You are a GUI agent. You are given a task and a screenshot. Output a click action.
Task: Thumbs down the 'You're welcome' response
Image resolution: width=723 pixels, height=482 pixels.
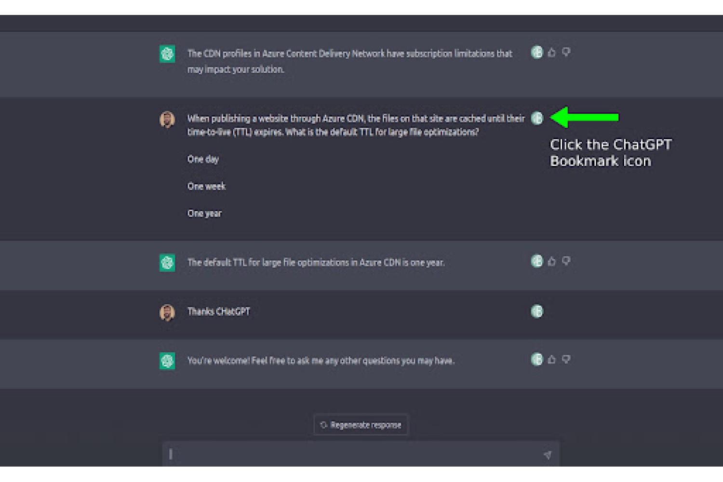pyautogui.click(x=566, y=359)
